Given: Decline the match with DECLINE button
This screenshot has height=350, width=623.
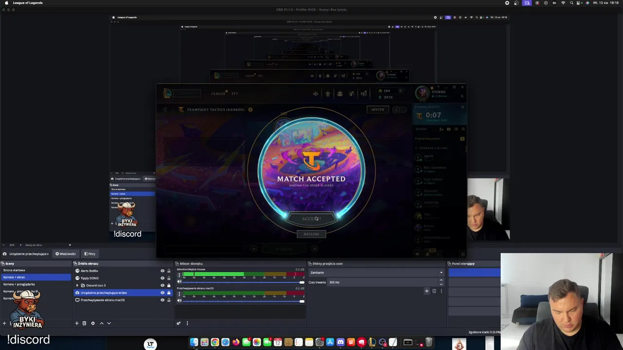Looking at the screenshot, I should click(311, 234).
